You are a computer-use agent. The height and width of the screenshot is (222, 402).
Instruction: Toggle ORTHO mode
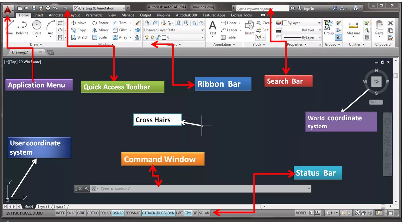pyautogui.click(x=93, y=213)
